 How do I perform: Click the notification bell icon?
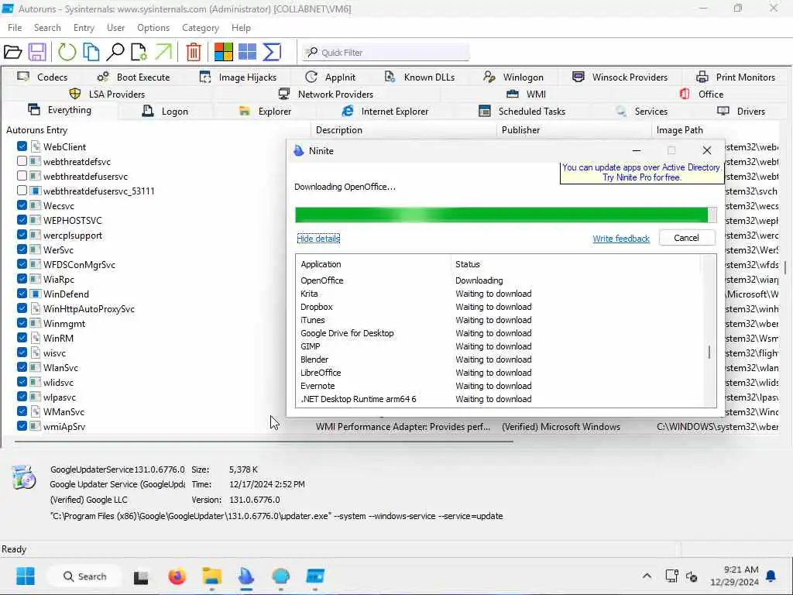771,576
